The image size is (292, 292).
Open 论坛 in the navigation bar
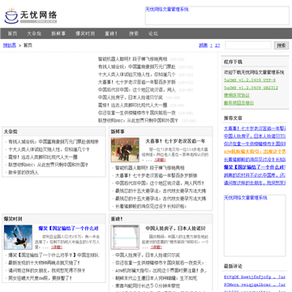click(153, 33)
